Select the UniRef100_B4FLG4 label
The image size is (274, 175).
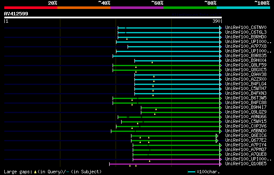(246, 84)
